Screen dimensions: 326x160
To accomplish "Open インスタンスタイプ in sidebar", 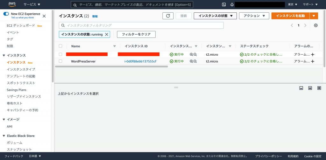I will click(x=21, y=69).
